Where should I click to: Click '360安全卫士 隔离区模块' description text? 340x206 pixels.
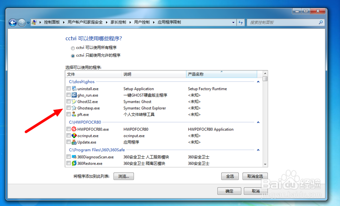click(144, 163)
